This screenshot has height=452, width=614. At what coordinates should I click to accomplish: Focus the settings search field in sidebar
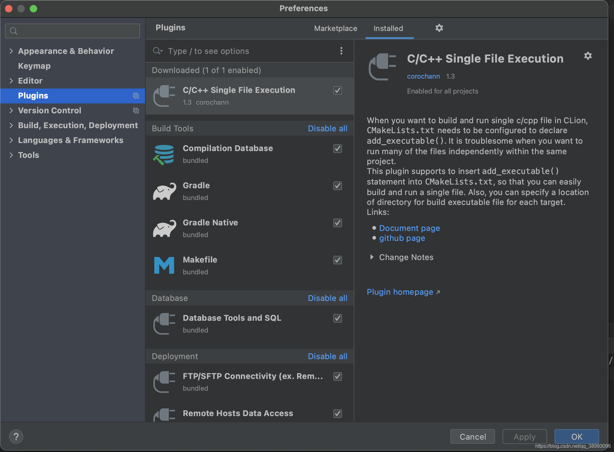[72, 31]
